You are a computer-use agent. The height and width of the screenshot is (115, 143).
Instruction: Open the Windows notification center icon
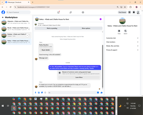pyautogui.click(x=139, y=106)
